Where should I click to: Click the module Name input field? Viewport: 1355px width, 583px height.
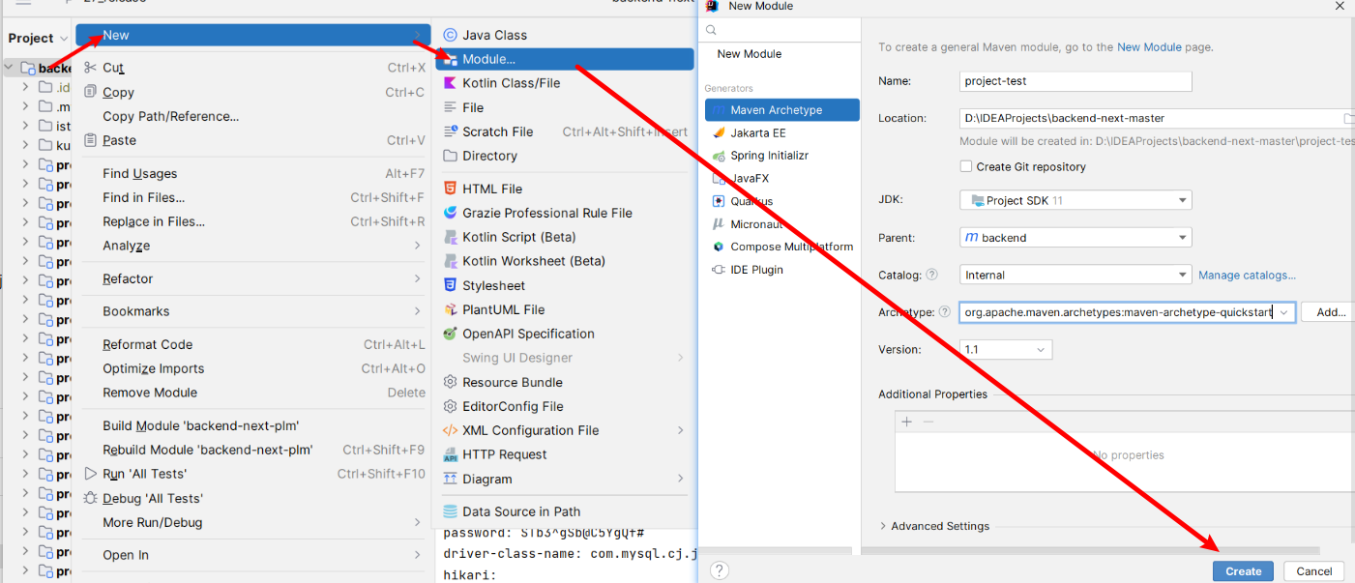pyautogui.click(x=1075, y=81)
